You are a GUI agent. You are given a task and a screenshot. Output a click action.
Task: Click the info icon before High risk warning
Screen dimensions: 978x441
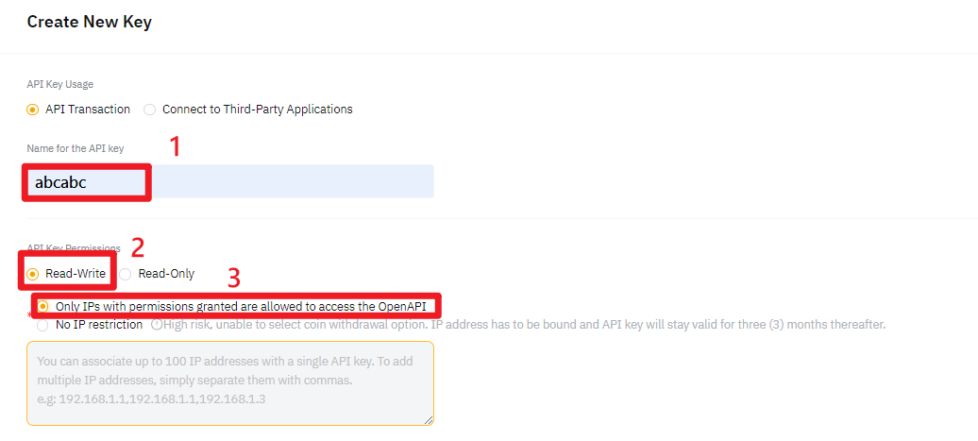coord(156,325)
